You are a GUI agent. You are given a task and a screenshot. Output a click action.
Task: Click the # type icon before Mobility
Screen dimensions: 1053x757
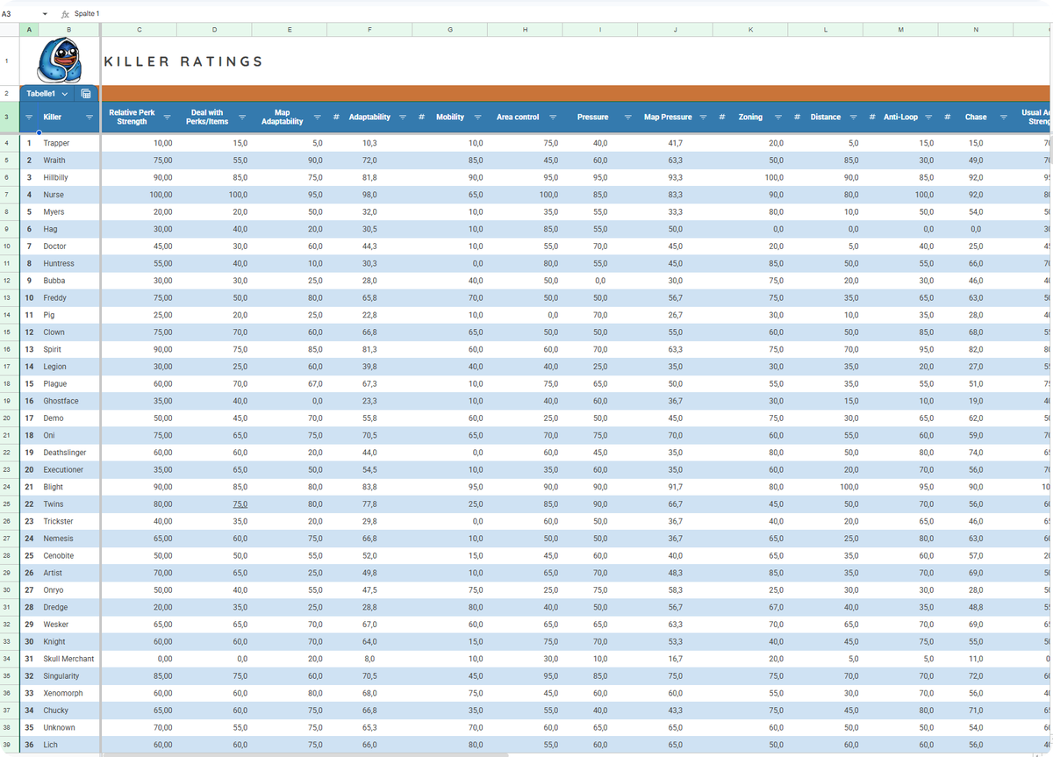422,117
